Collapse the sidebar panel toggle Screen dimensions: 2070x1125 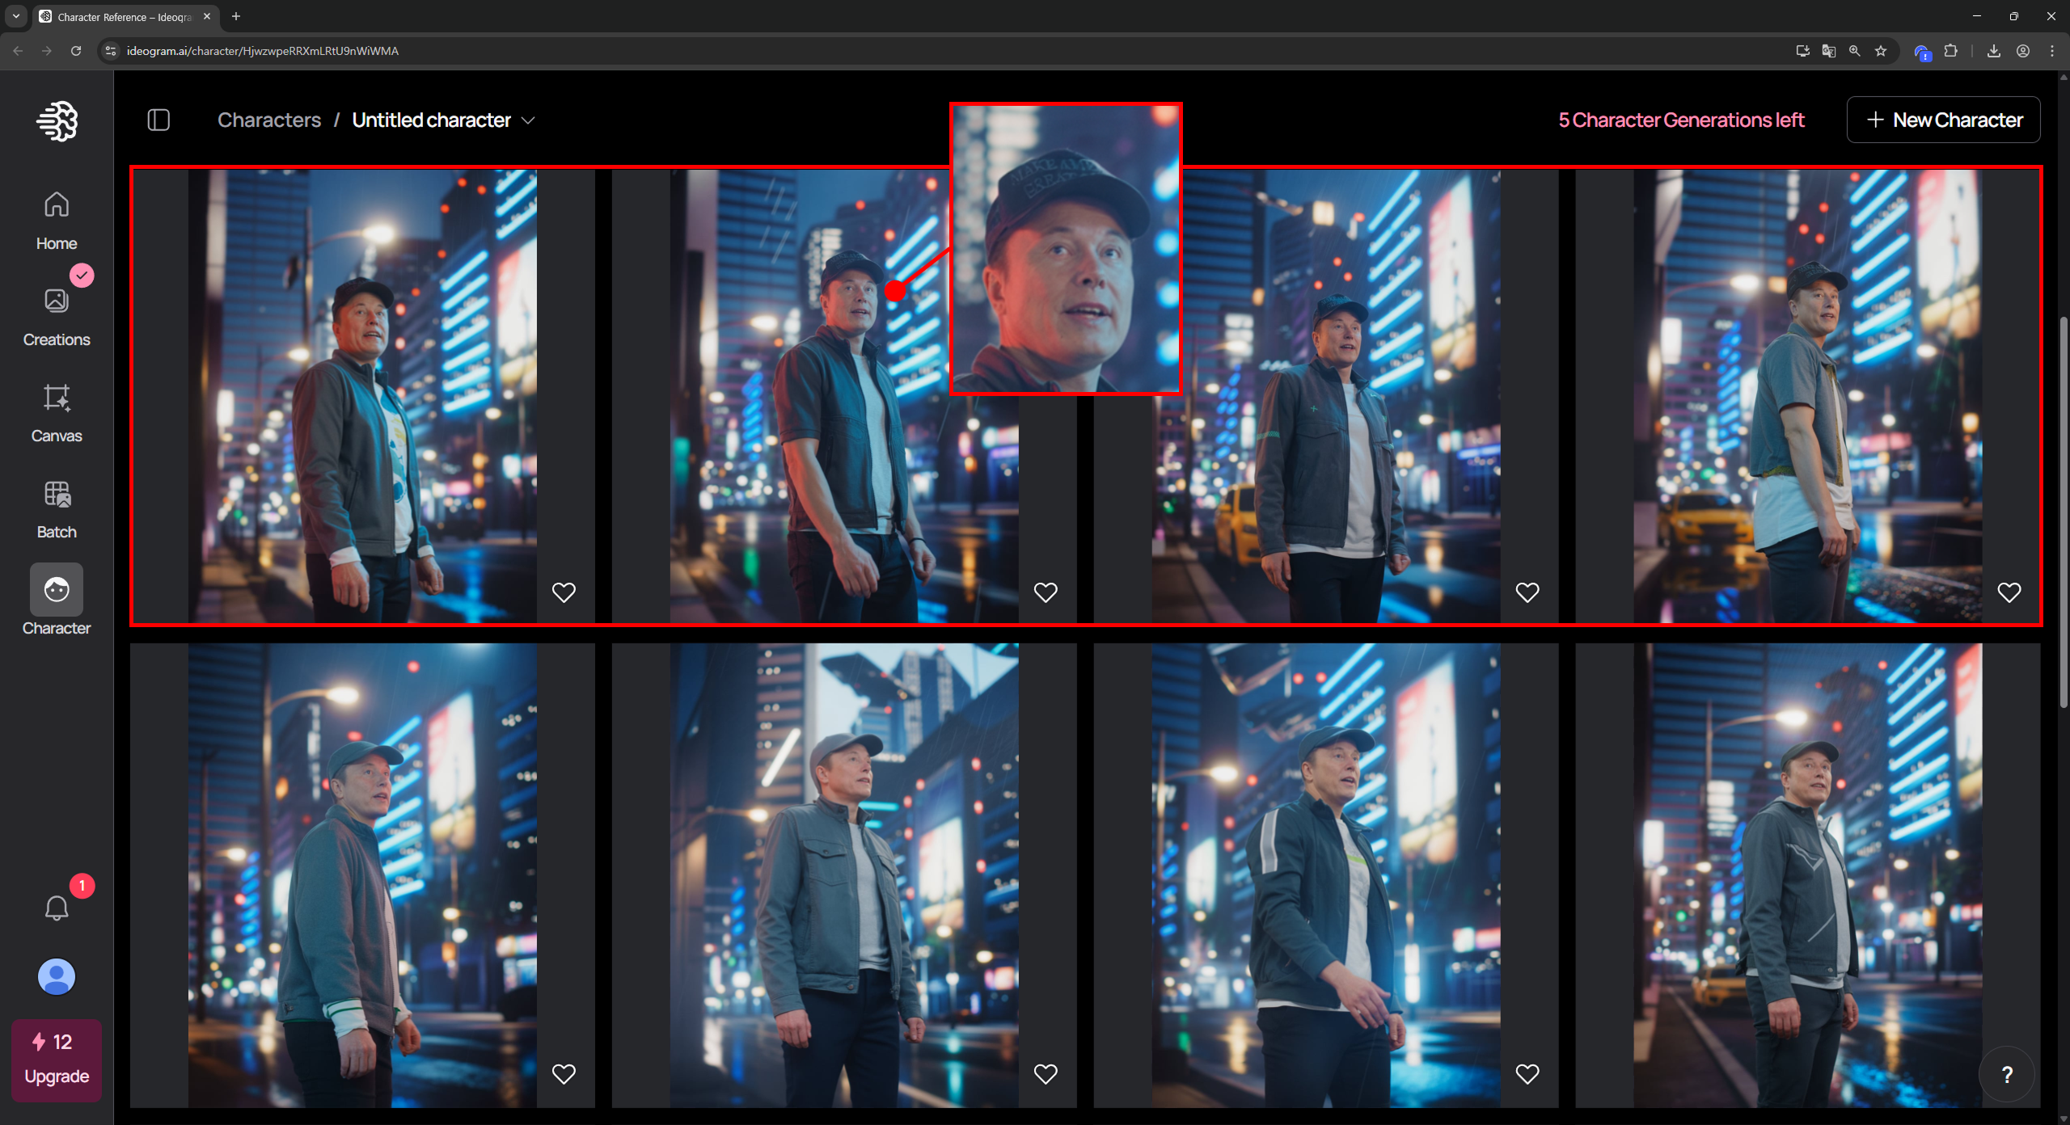click(x=158, y=120)
